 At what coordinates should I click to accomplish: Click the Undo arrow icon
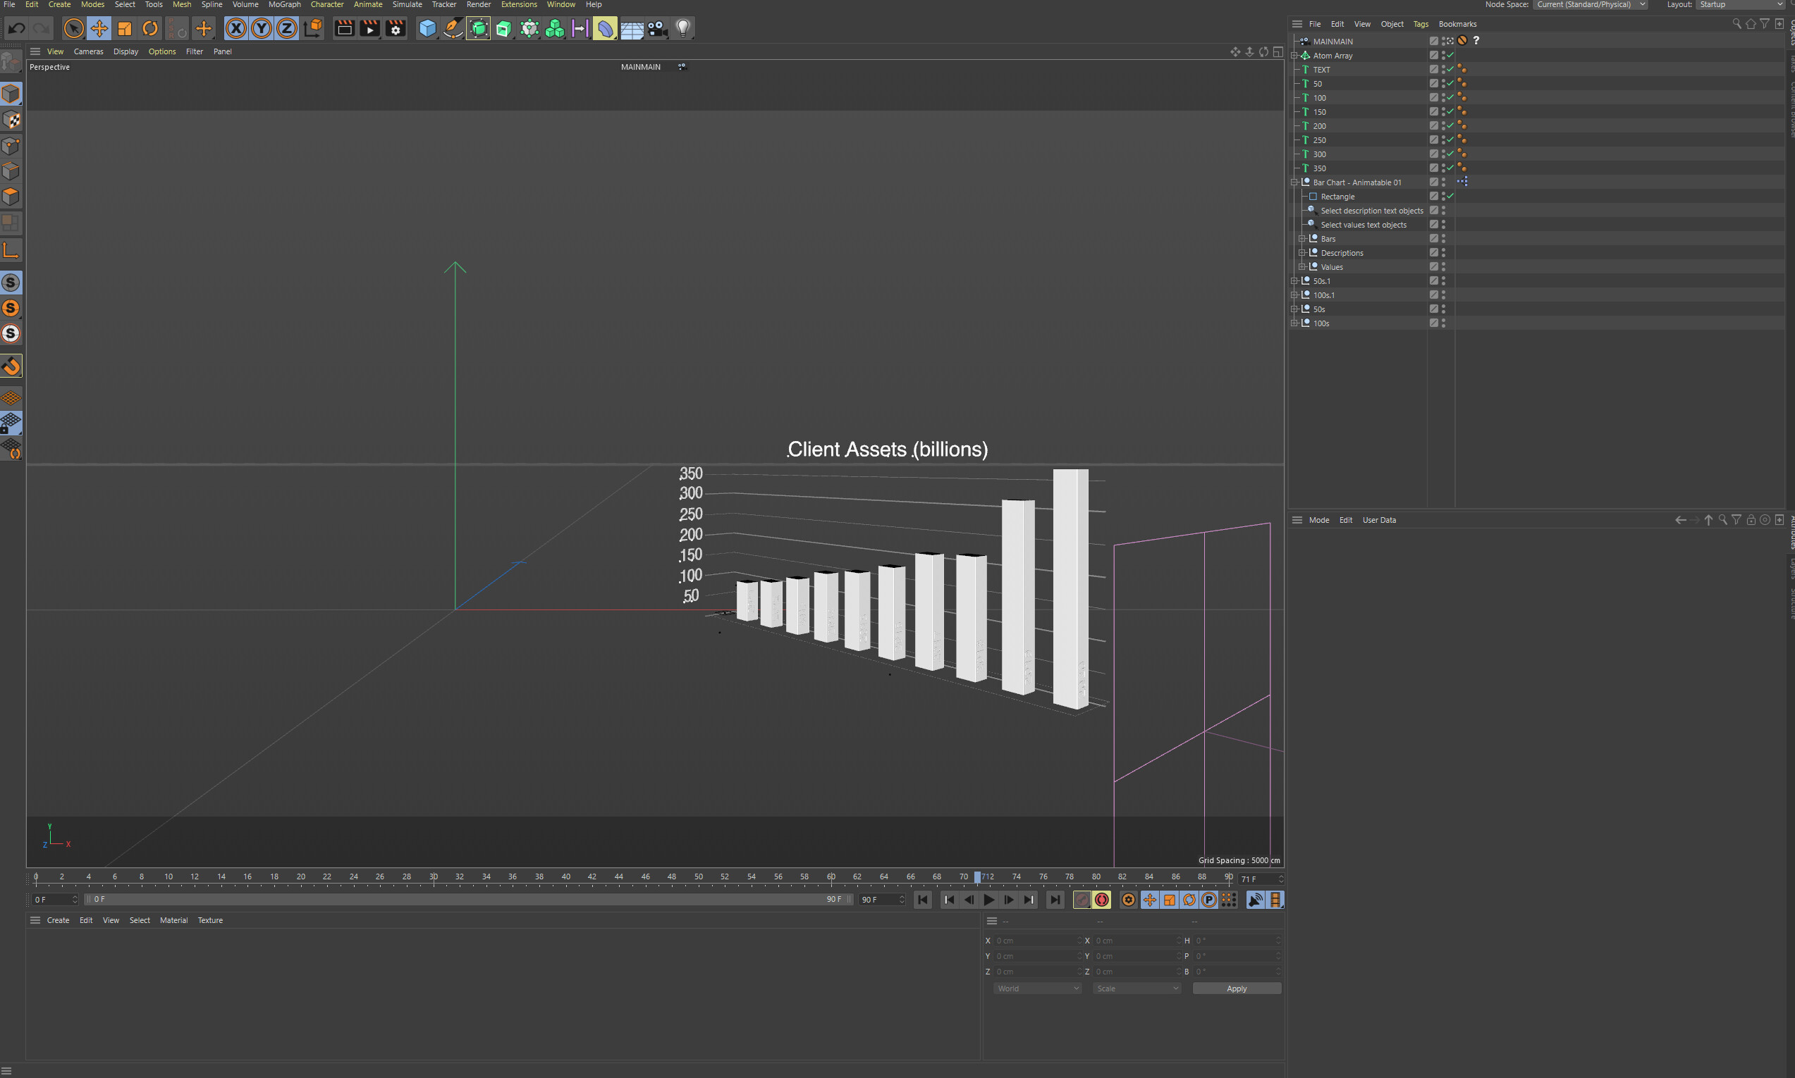coord(17,28)
